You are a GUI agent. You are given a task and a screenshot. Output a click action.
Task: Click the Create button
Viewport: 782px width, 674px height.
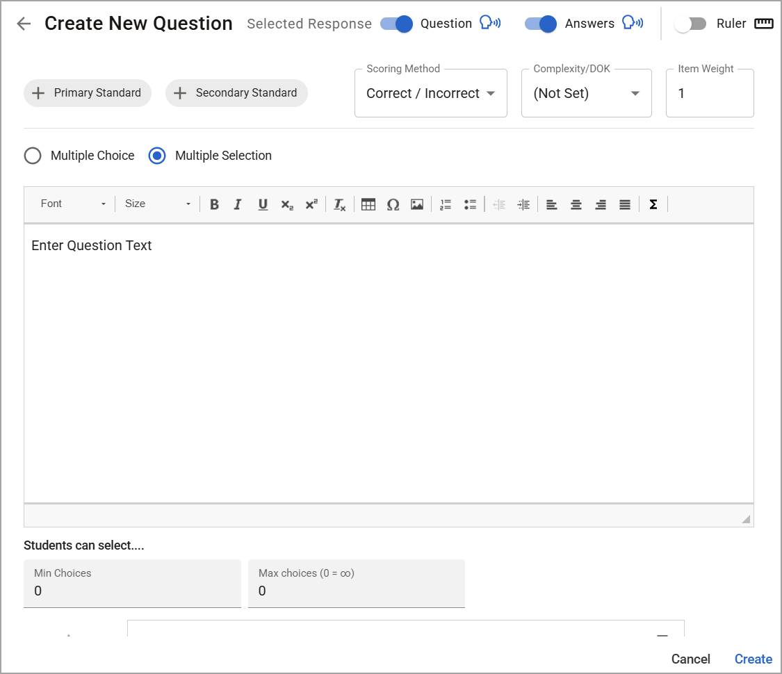click(753, 659)
